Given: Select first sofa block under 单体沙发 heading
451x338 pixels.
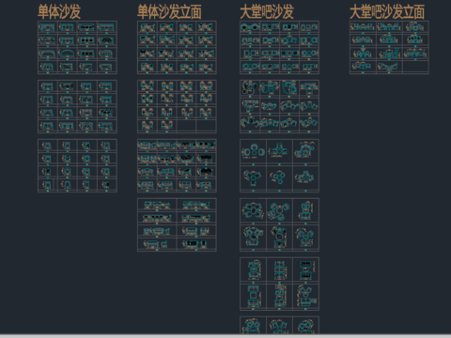Looking at the screenshot, I should [x=48, y=27].
